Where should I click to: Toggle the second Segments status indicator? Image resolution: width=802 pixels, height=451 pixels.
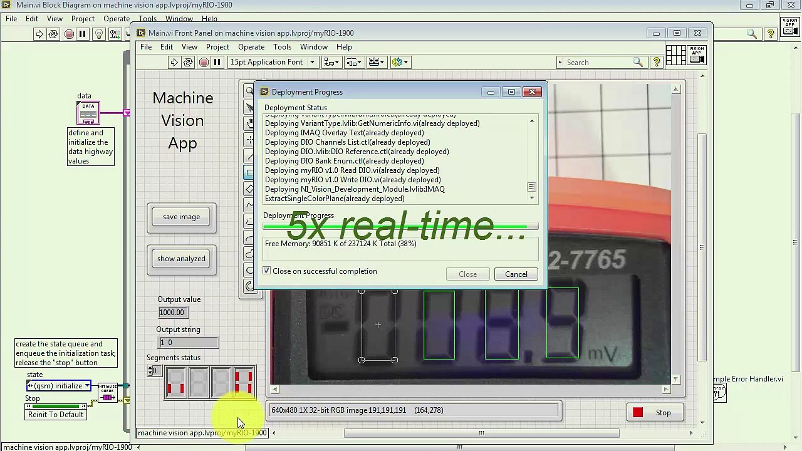[199, 382]
